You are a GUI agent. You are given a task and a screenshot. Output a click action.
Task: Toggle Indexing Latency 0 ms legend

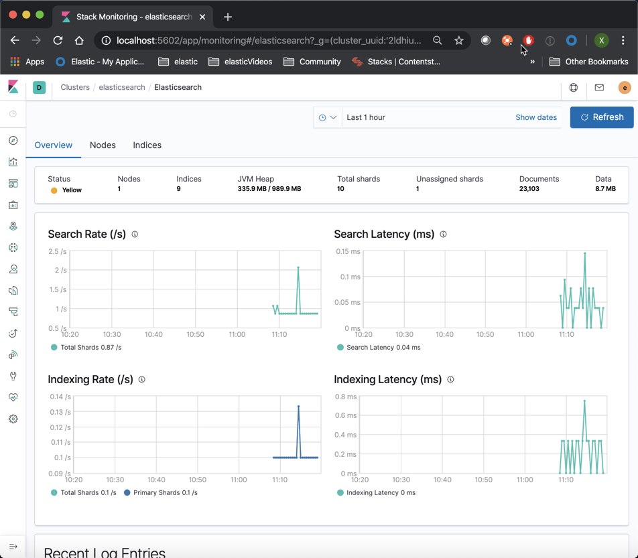tap(377, 492)
